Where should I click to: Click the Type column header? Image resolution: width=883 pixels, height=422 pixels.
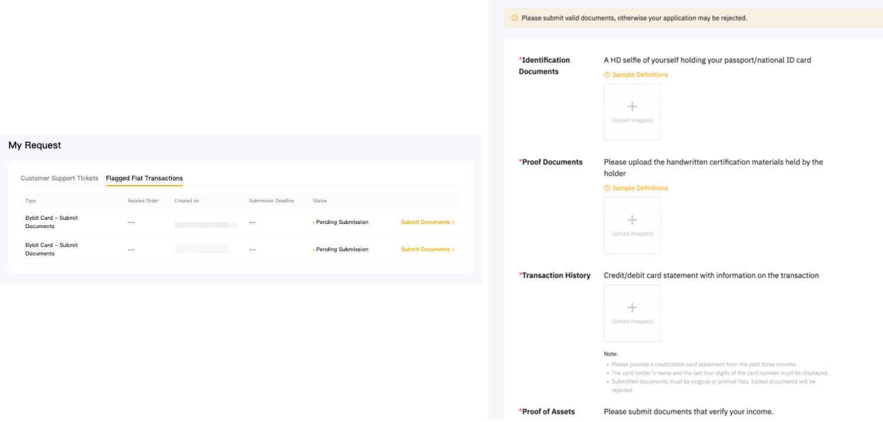pyautogui.click(x=31, y=201)
